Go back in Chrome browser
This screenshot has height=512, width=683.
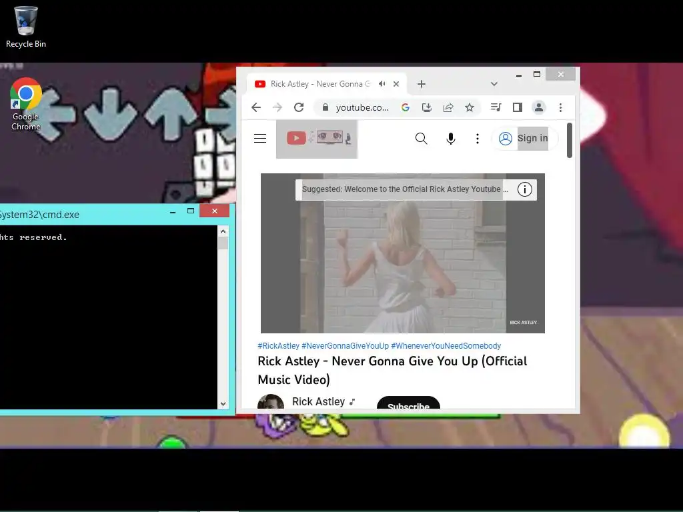(256, 107)
